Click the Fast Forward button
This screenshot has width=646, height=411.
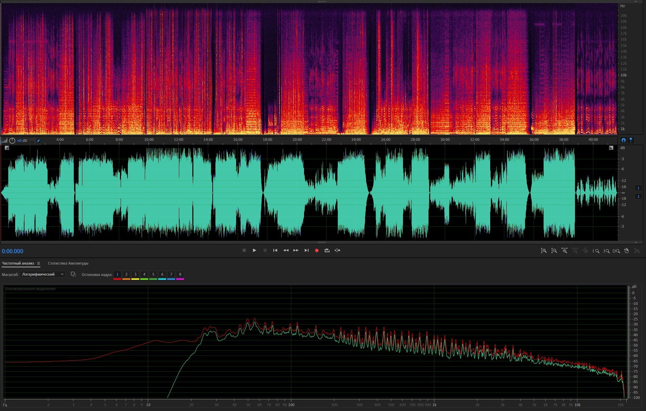(296, 250)
